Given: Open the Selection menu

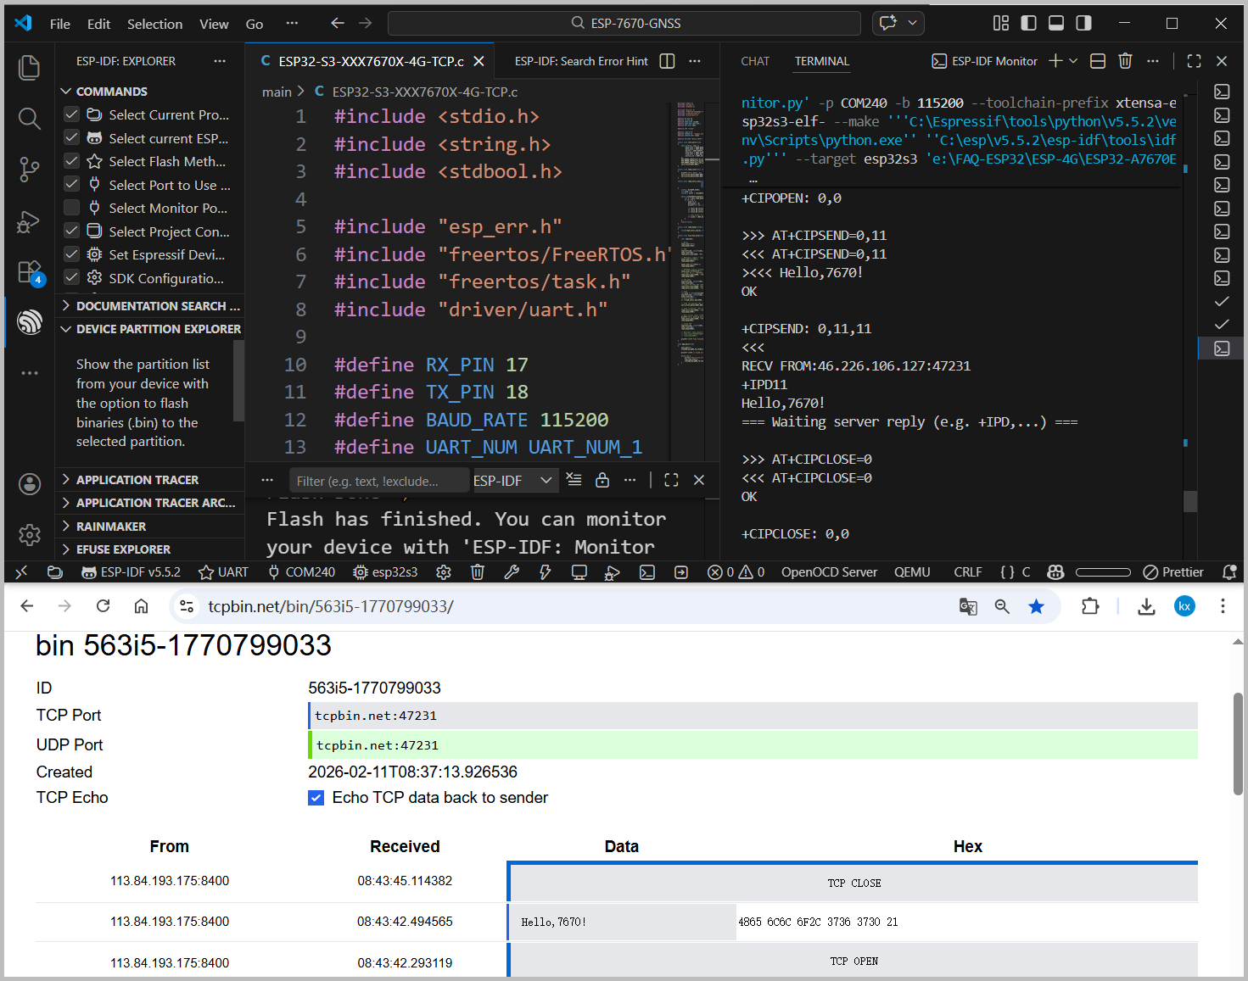Looking at the screenshot, I should click(x=154, y=24).
